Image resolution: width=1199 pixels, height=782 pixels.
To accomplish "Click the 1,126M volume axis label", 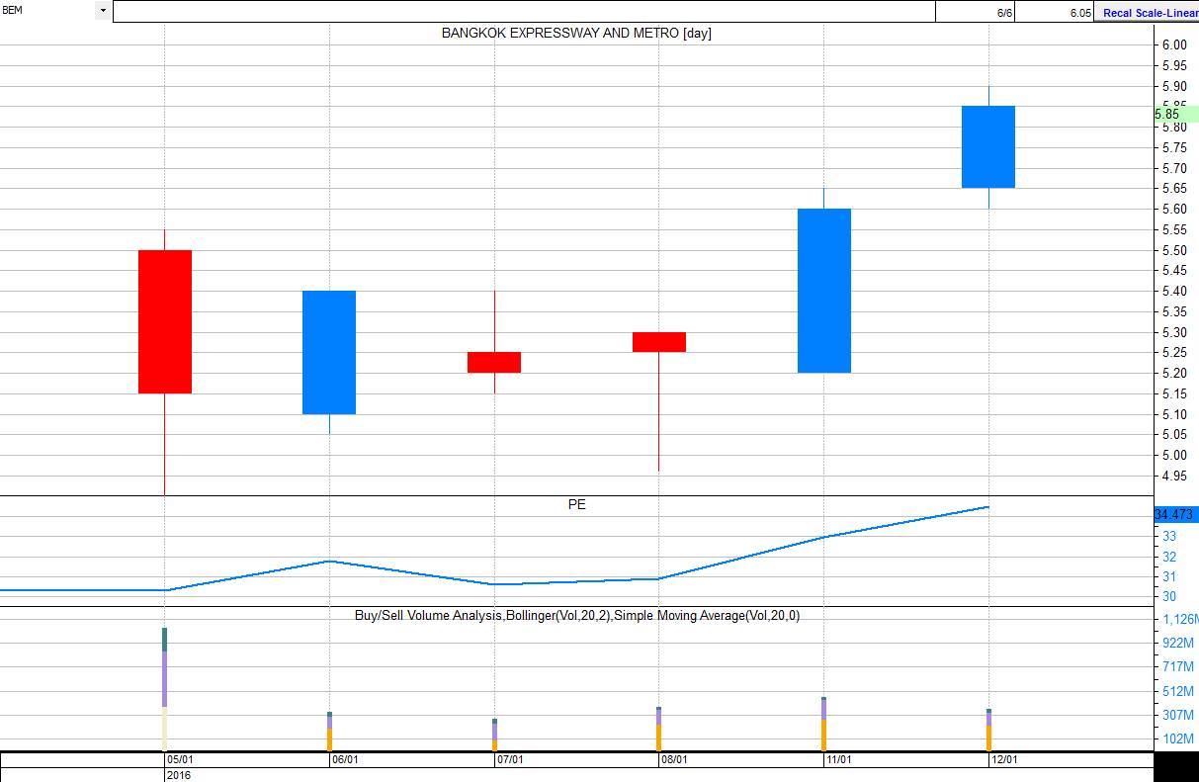I will pyautogui.click(x=1180, y=619).
